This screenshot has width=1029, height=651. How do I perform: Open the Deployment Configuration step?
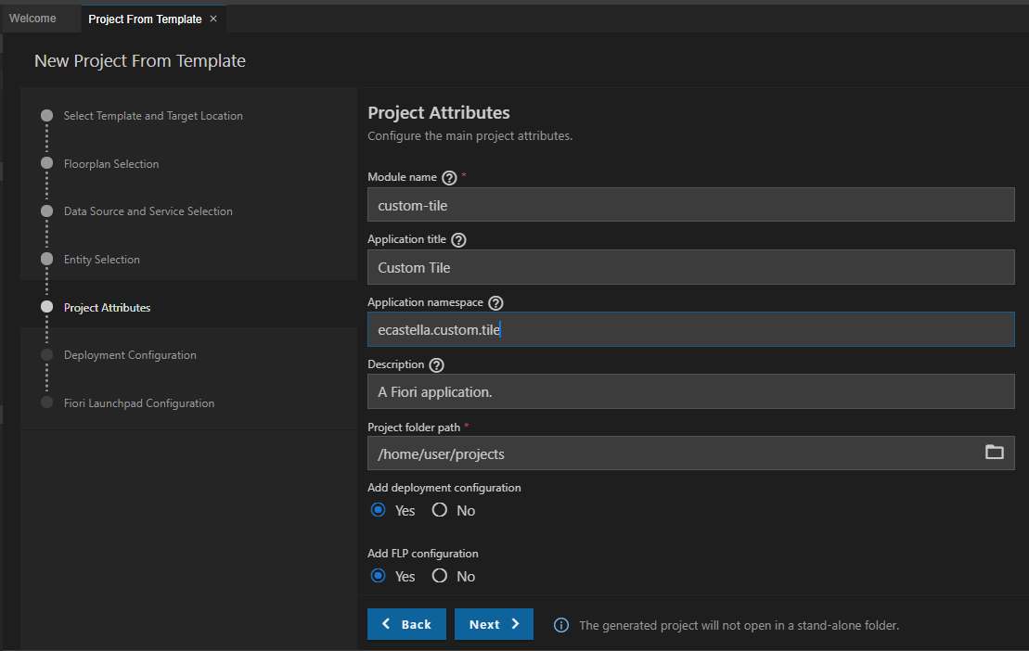pos(130,355)
